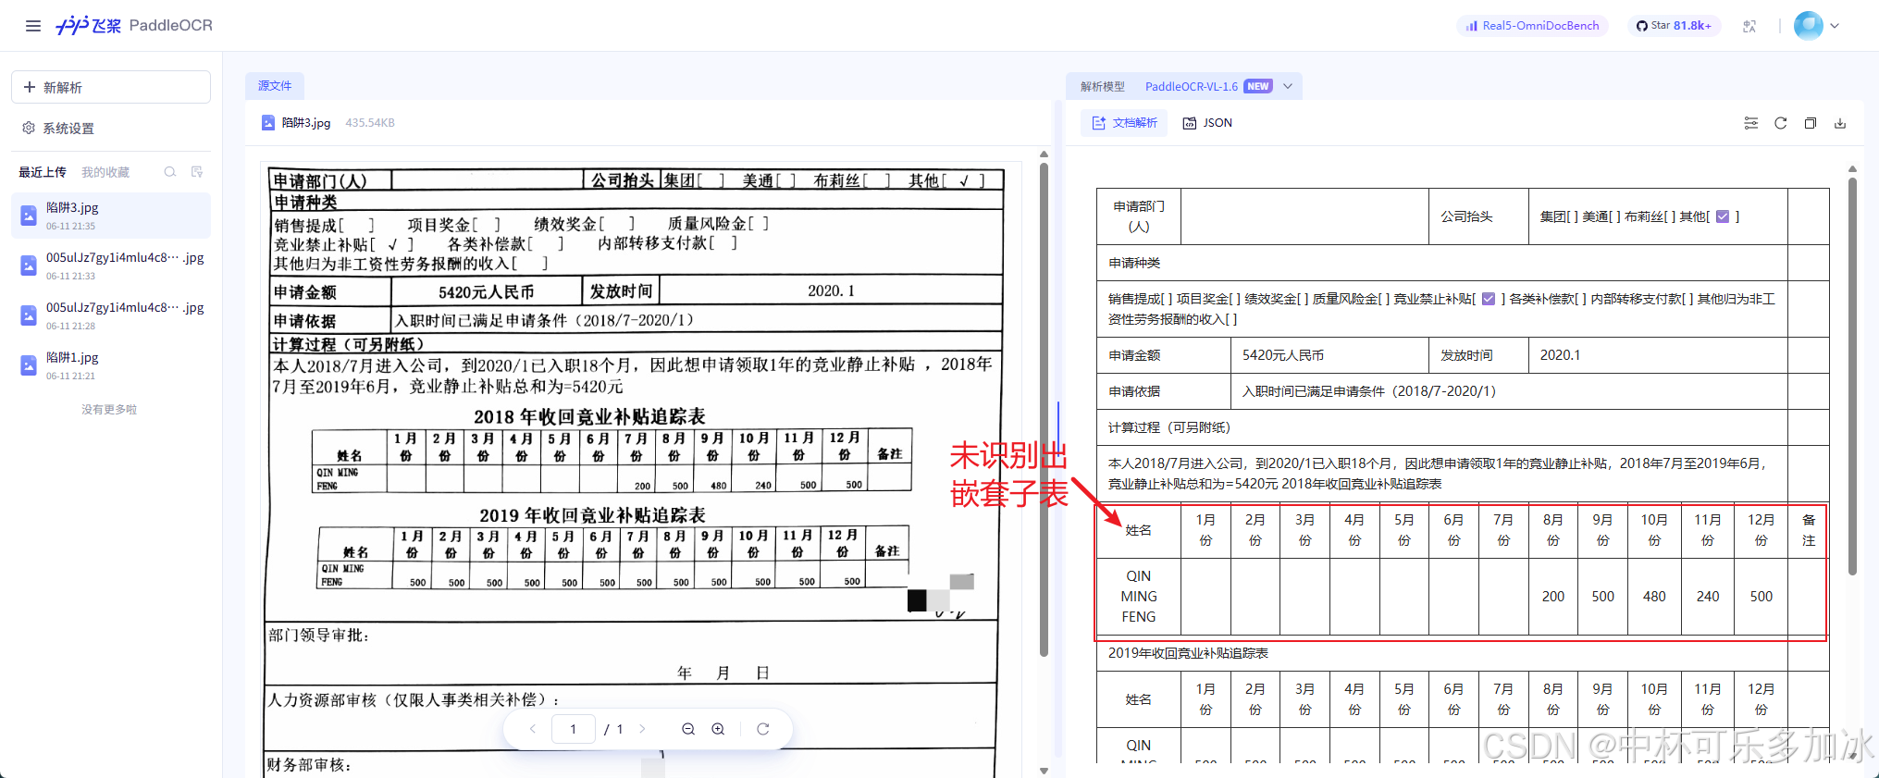The width and height of the screenshot is (1879, 778).
Task: Select the 源文件 tab
Action: (275, 86)
